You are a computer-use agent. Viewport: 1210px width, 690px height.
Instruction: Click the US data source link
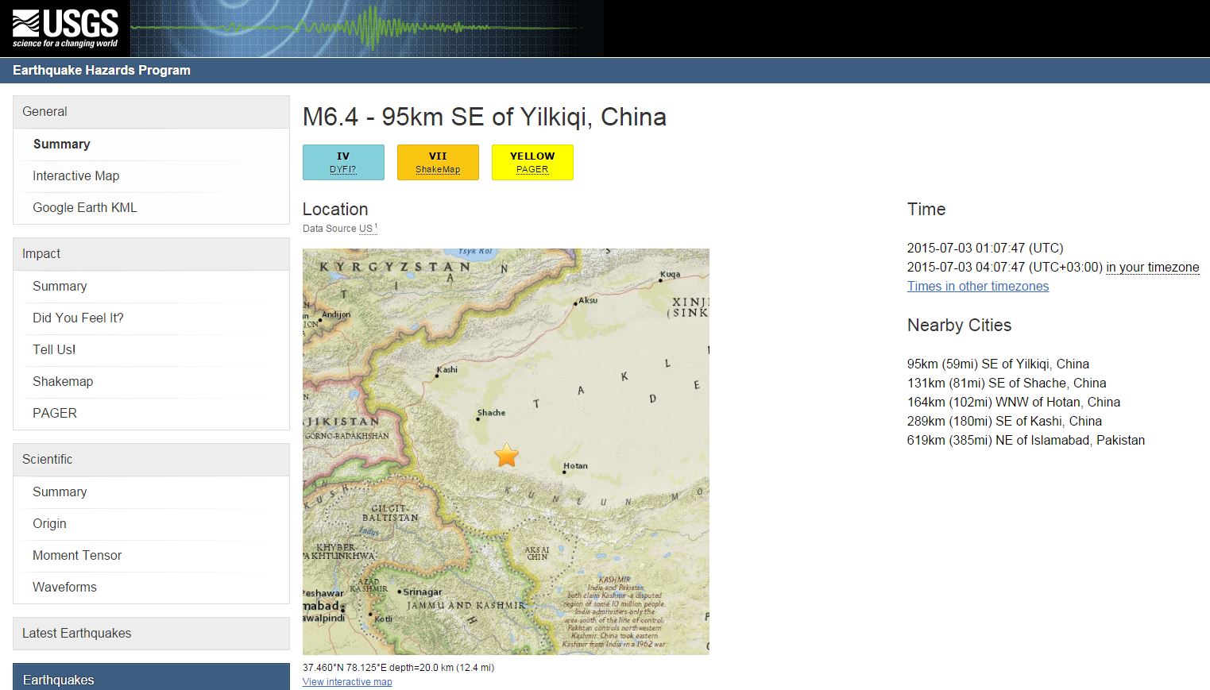(x=365, y=229)
